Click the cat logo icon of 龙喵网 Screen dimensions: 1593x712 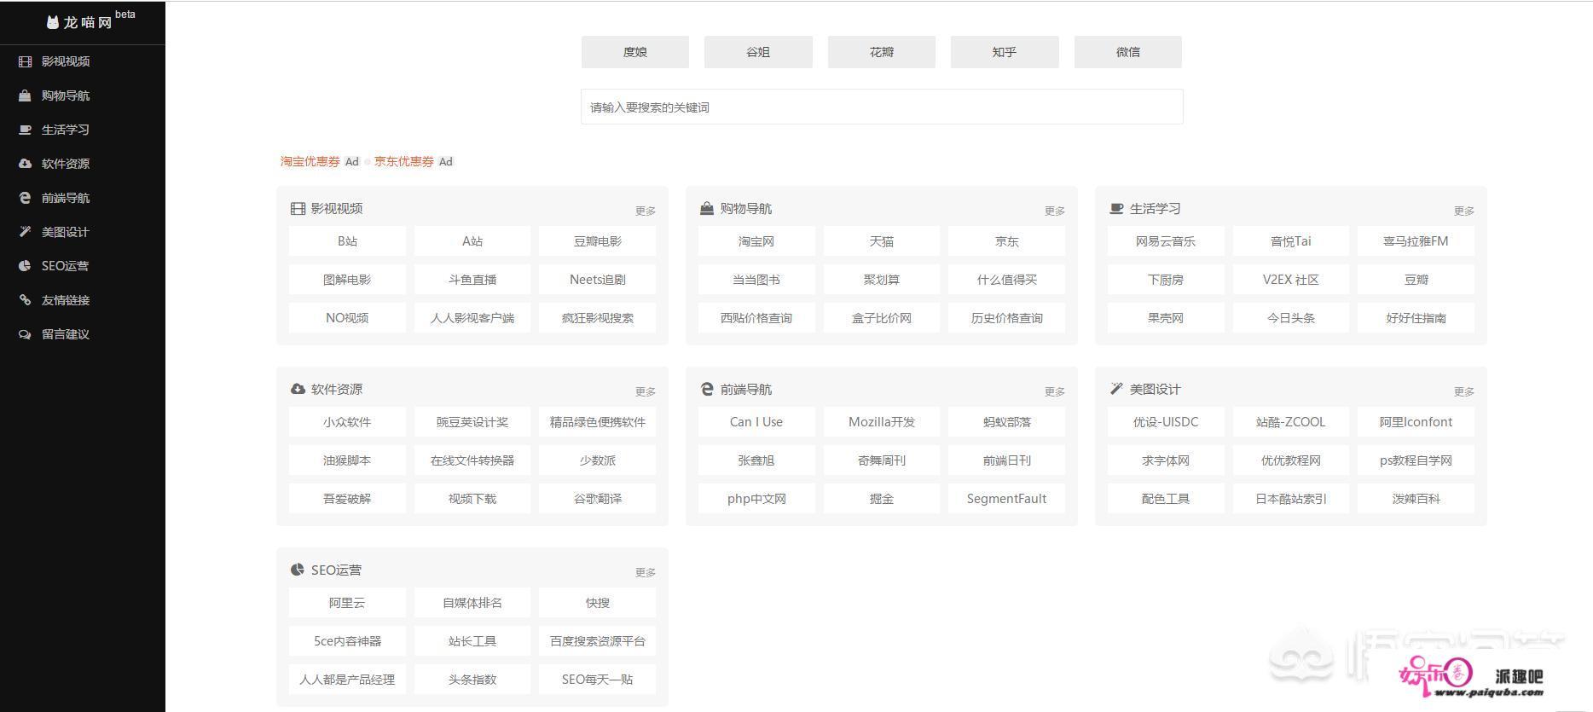tap(53, 22)
